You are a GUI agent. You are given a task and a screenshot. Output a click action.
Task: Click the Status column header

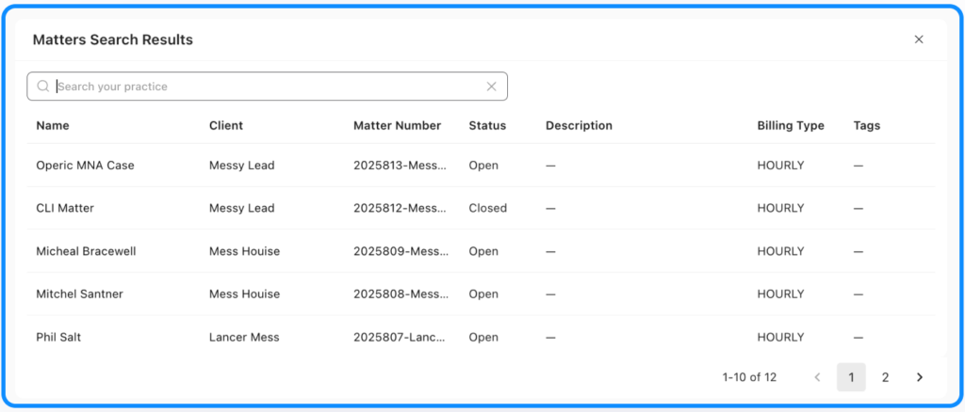(487, 125)
